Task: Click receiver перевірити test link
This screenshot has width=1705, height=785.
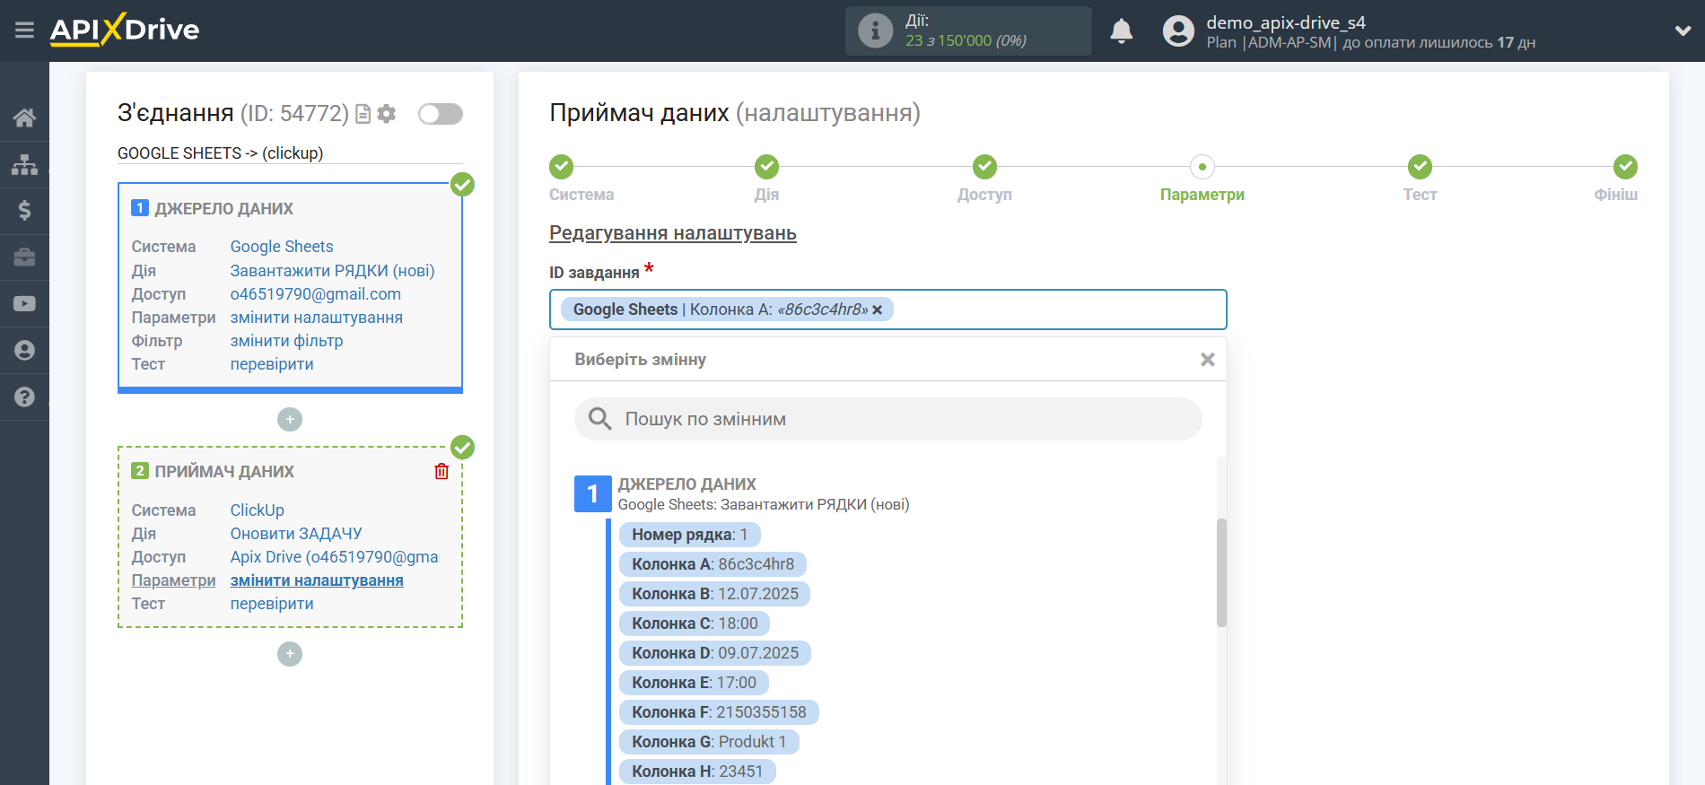Action: coord(272,604)
